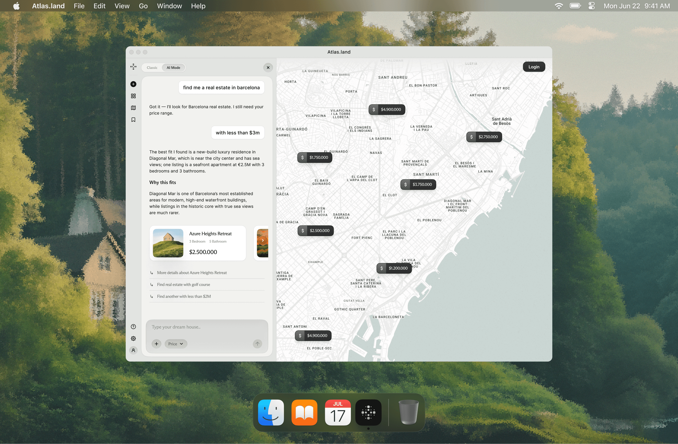Select $4.900.000 marker near Sant Andreu
The image size is (678, 444).
pos(387,109)
